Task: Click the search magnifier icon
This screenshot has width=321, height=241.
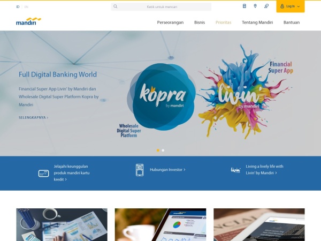Action: 116,6
